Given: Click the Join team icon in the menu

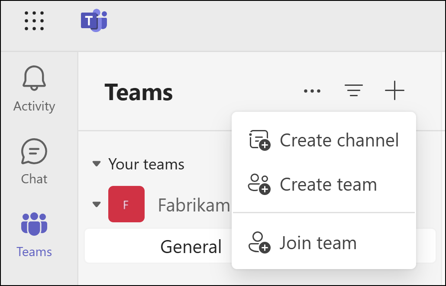Looking at the screenshot, I should coord(259,243).
